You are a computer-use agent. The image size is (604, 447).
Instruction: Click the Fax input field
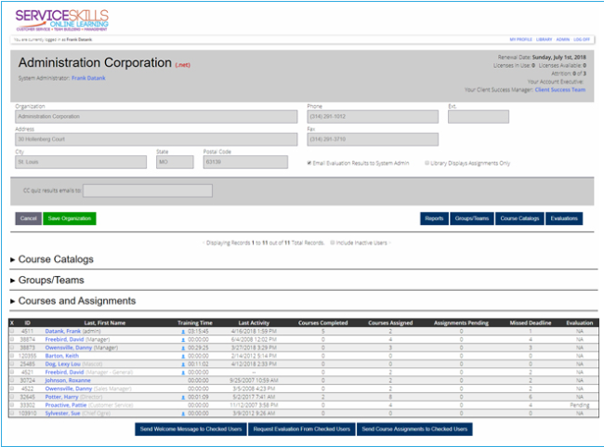tap(373, 139)
